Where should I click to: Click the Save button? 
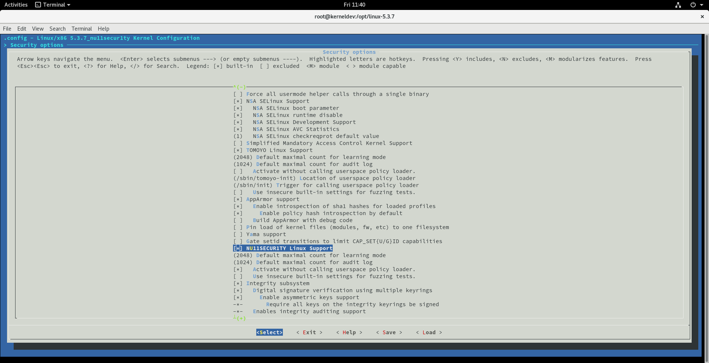pyautogui.click(x=389, y=332)
